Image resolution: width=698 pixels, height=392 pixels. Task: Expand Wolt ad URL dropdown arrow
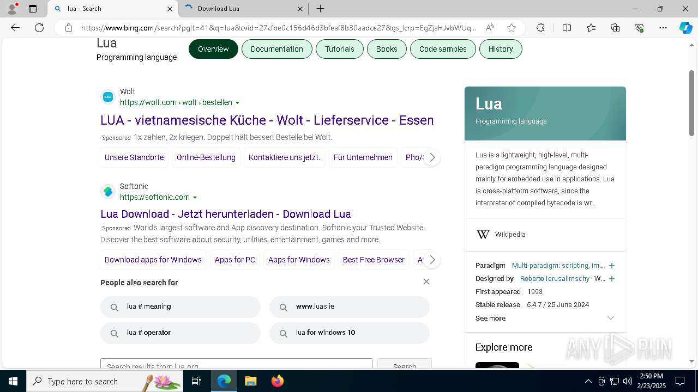pos(237,103)
